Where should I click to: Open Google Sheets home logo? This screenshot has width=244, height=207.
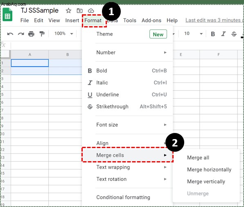click(x=7, y=14)
